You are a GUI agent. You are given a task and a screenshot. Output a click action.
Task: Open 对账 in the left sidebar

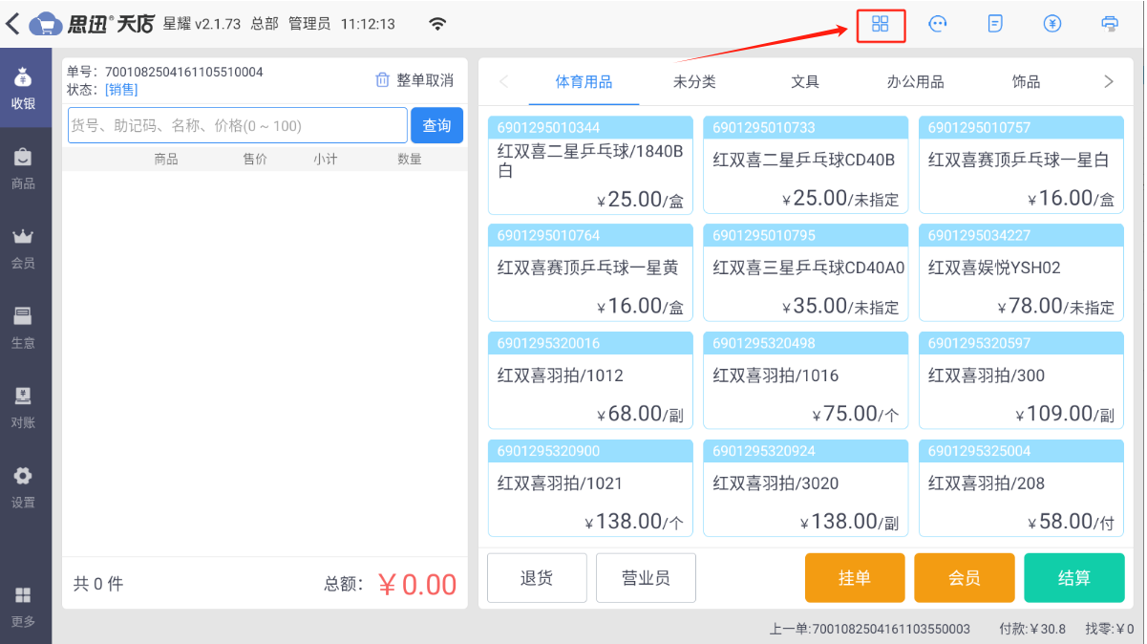tap(24, 408)
